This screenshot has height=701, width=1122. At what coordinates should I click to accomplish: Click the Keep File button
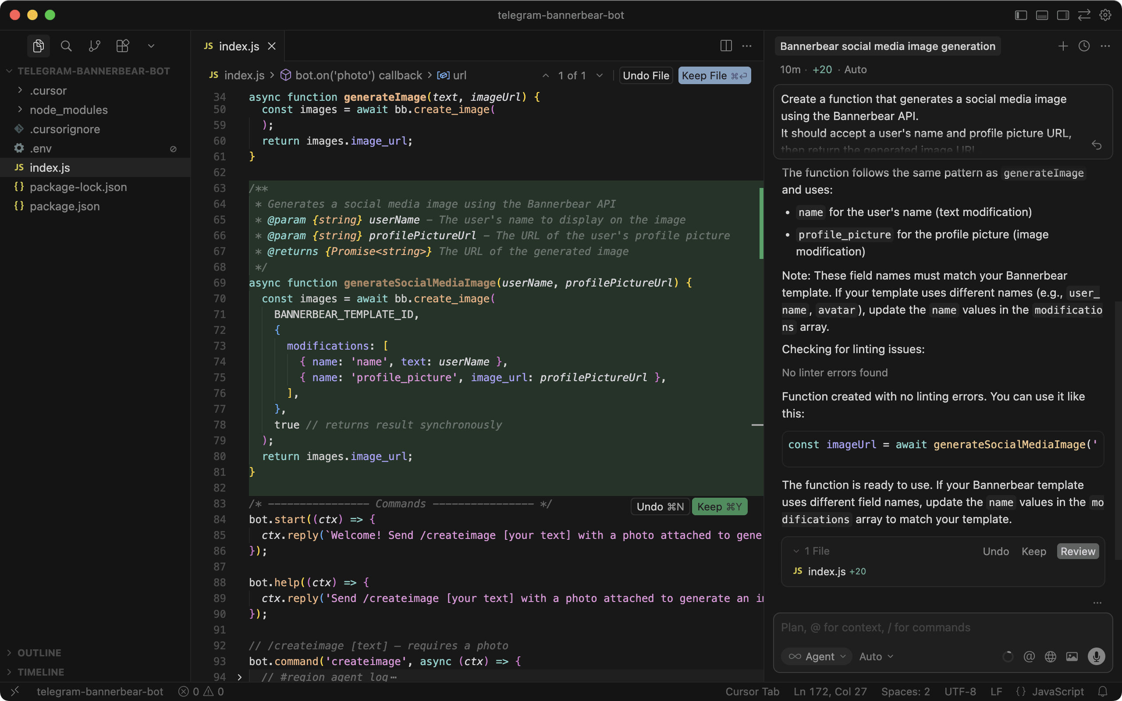pyautogui.click(x=714, y=75)
